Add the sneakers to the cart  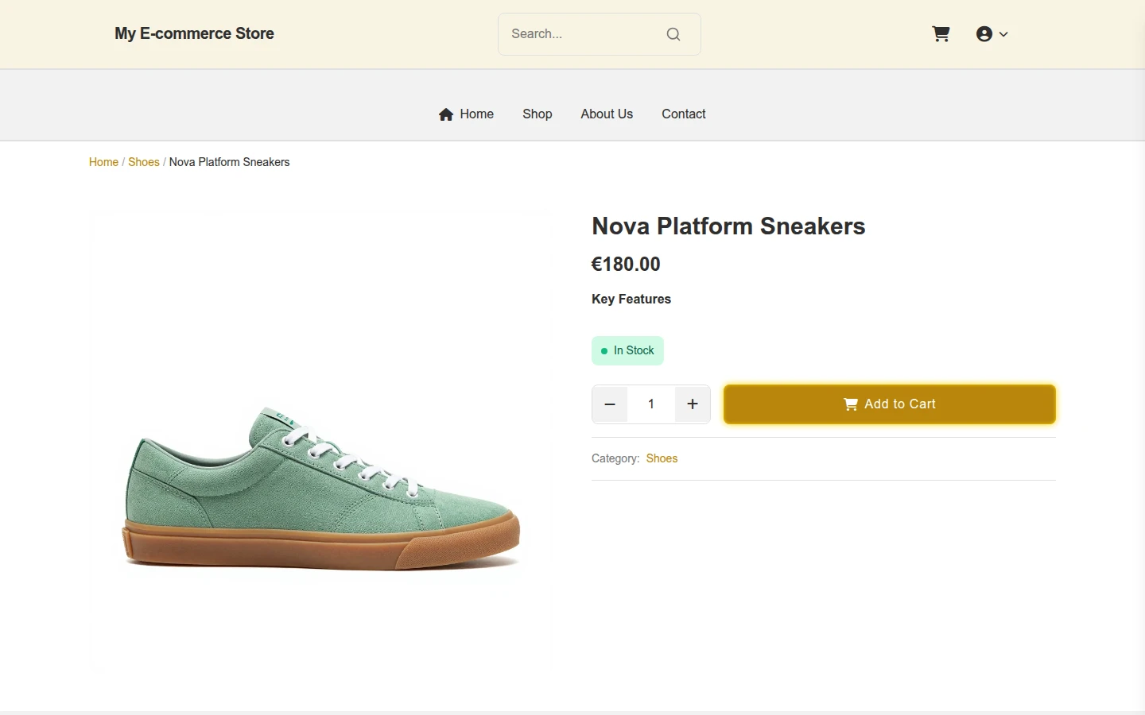click(x=890, y=404)
